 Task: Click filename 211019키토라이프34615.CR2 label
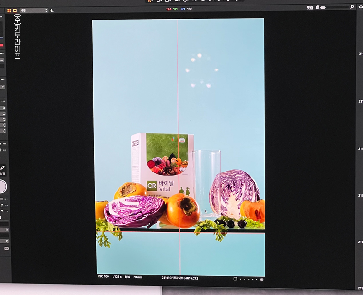click(180, 277)
